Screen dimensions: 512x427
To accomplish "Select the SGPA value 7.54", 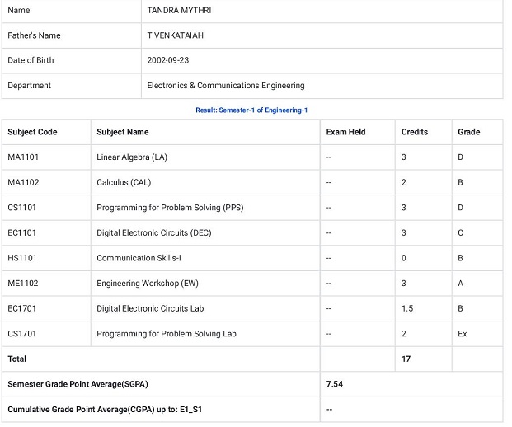I will (335, 384).
